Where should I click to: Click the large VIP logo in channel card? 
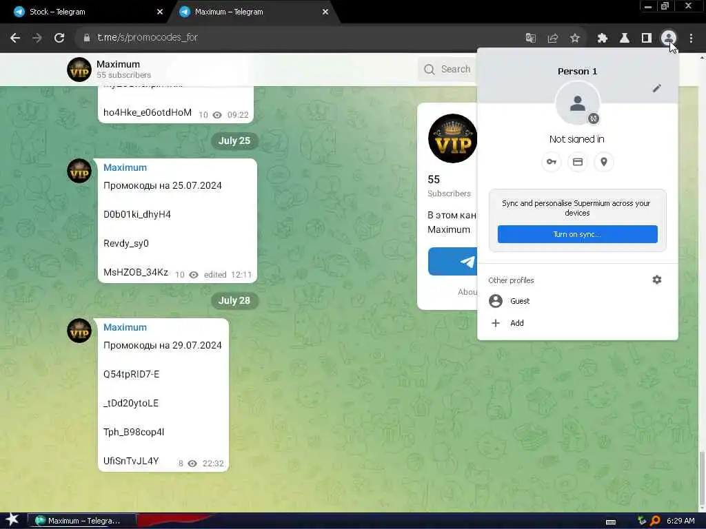(x=452, y=138)
